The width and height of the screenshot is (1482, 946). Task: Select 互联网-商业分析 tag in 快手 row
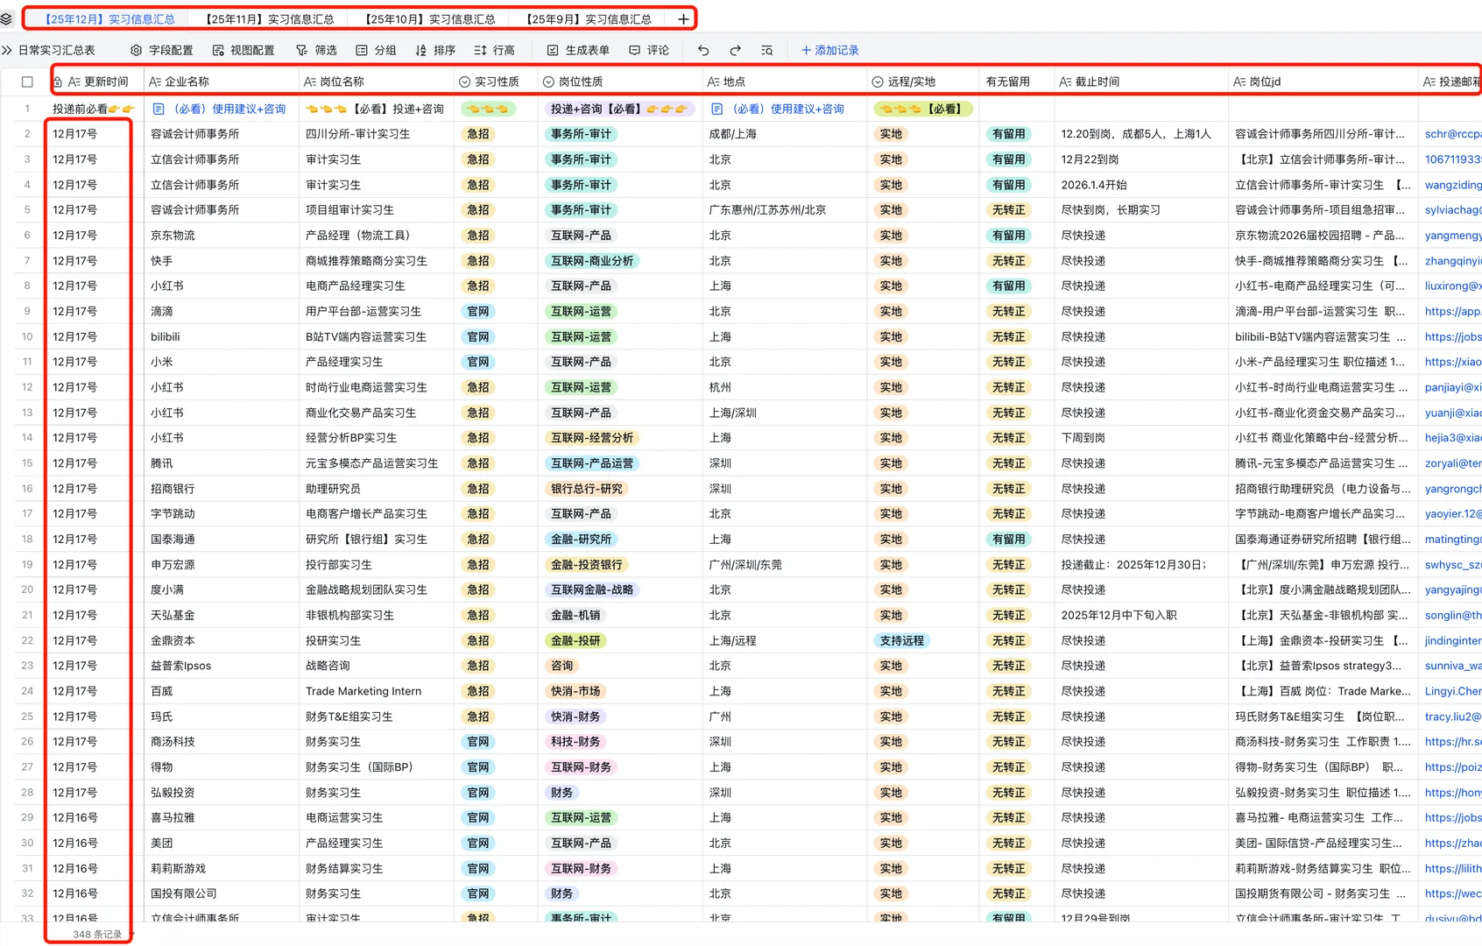click(592, 260)
